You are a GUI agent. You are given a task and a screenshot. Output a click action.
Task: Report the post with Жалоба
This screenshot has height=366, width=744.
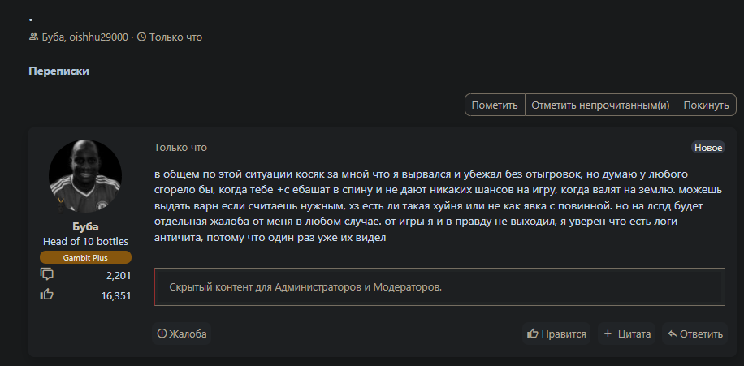[182, 334]
